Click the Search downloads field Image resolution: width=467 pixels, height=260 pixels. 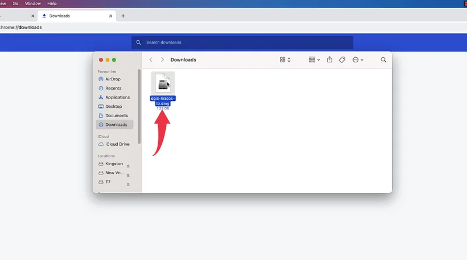point(242,43)
